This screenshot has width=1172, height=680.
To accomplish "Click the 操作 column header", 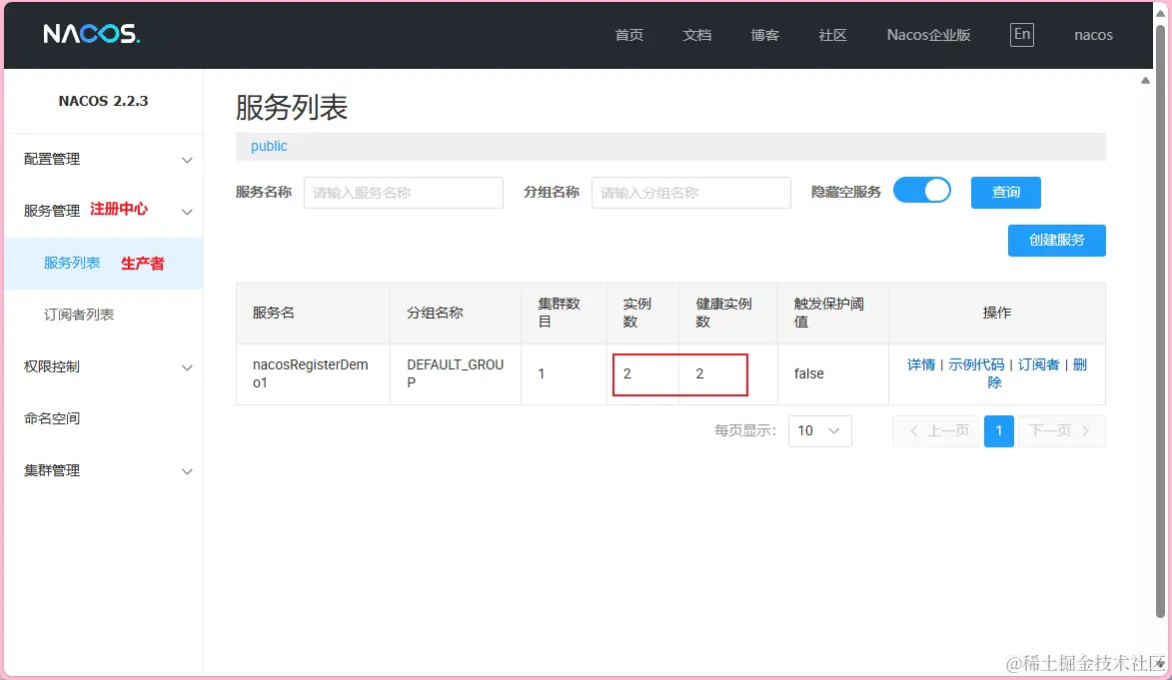I will [x=997, y=314].
